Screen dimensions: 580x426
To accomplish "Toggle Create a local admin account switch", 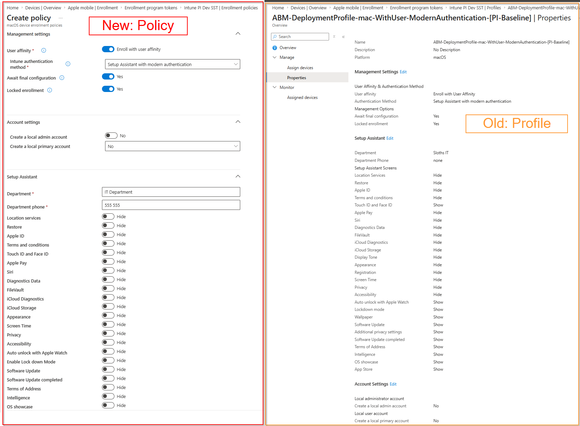I will click(x=111, y=136).
